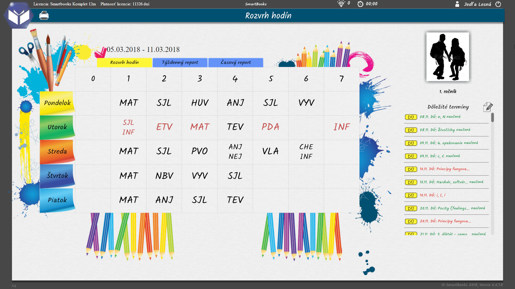
Task: Click the printer icon
Action: tap(44, 16)
